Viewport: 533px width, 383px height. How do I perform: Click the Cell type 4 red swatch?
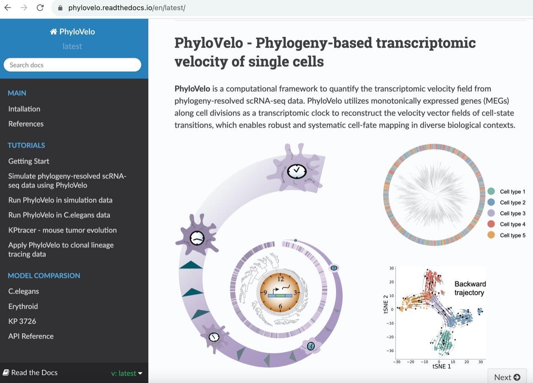(x=491, y=224)
